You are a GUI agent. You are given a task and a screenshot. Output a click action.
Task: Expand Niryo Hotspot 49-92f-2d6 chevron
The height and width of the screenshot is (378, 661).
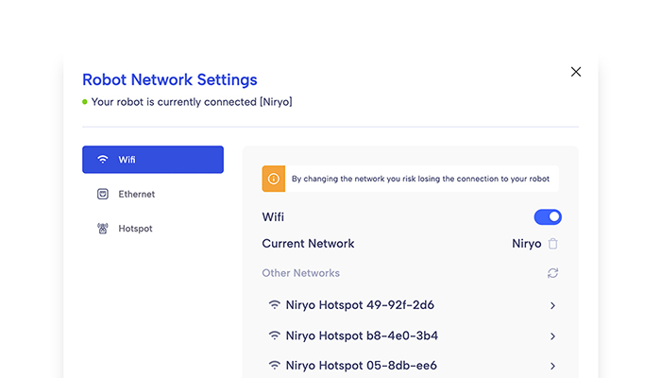point(552,305)
